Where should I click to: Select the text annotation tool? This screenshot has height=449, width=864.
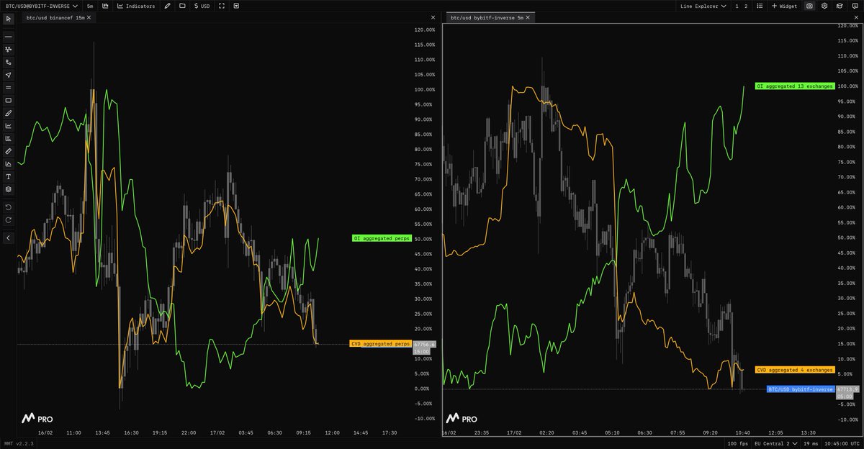(x=9, y=176)
